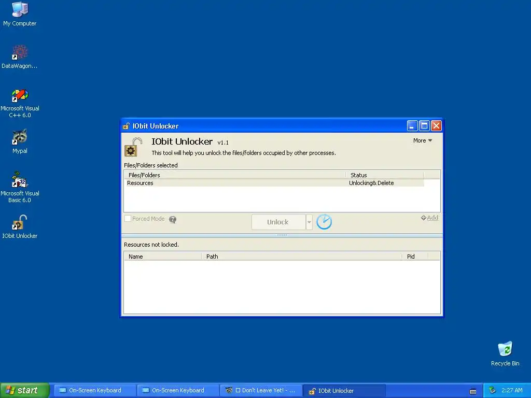The height and width of the screenshot is (398, 531).
Task: Open My Computer desktop icon
Action: [20, 13]
